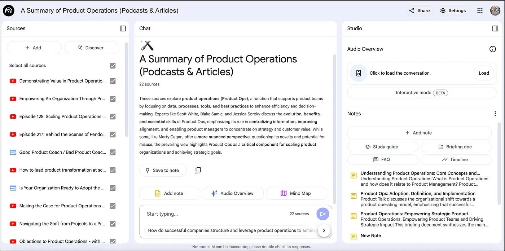Expand the suggested question chip

(x=324, y=230)
